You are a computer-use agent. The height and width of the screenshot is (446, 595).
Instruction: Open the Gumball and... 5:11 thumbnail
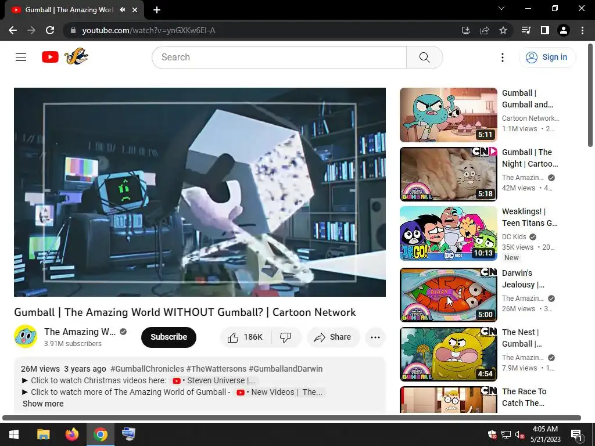[448, 115]
